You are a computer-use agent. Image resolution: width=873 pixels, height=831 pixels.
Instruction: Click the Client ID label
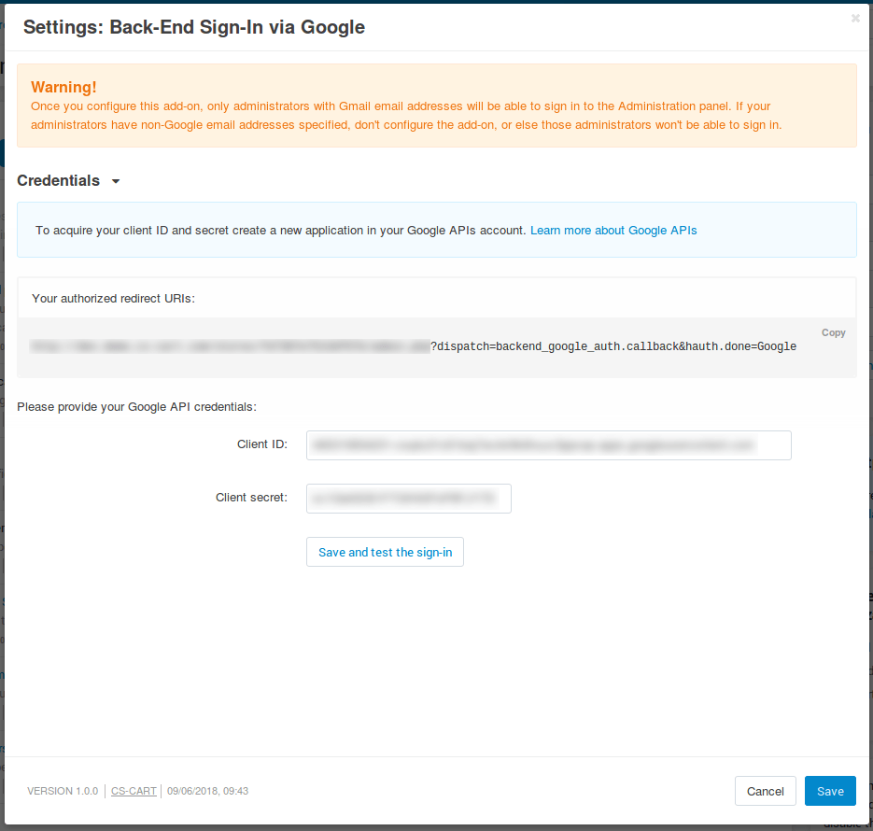click(261, 444)
